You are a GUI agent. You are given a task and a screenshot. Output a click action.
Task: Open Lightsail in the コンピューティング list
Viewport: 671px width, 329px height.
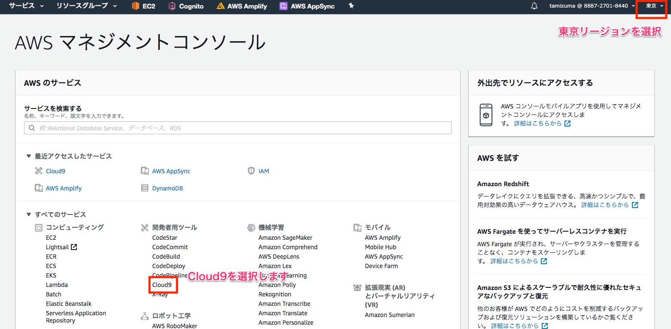pyautogui.click(x=58, y=247)
